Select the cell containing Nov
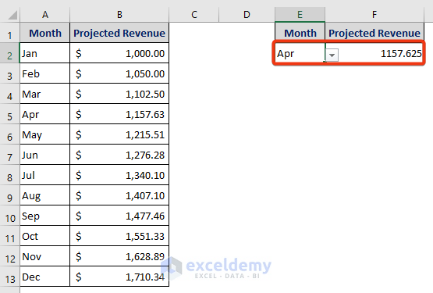Image resolution: width=433 pixels, height=293 pixels. click(45, 256)
